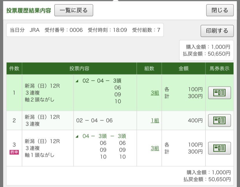Show betting ticket for row 1

[219, 93]
